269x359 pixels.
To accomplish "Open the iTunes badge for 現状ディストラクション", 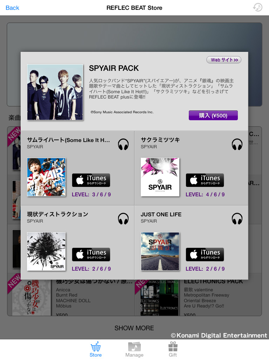I will tap(91, 255).
